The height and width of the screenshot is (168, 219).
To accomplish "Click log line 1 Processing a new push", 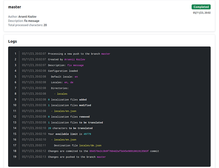I will pyautogui.click(x=79, y=54).
